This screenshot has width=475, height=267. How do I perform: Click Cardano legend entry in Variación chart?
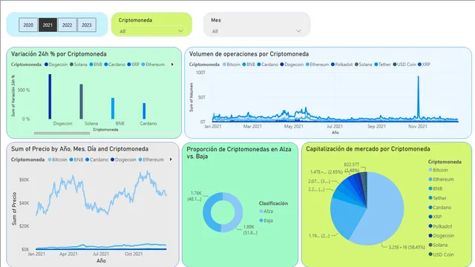(114, 65)
